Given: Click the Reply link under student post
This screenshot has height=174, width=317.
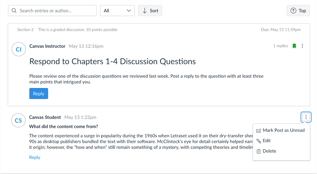Looking at the screenshot, I should [35, 157].
